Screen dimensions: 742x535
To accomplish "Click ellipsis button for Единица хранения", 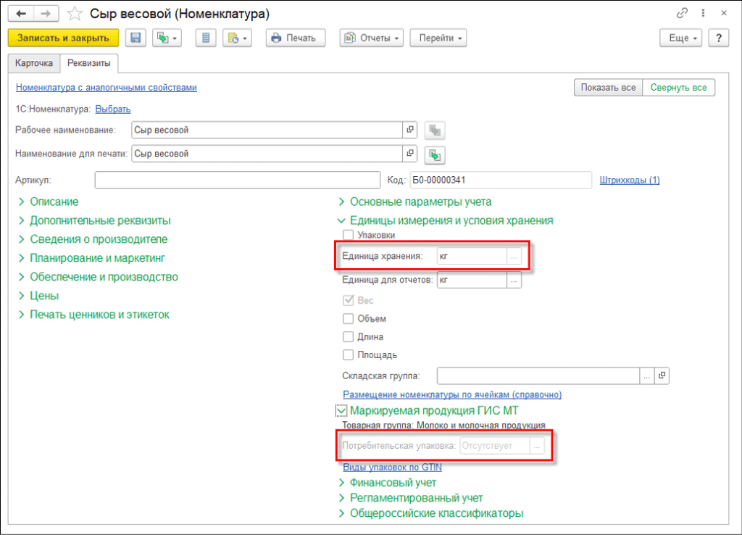I will click(514, 257).
